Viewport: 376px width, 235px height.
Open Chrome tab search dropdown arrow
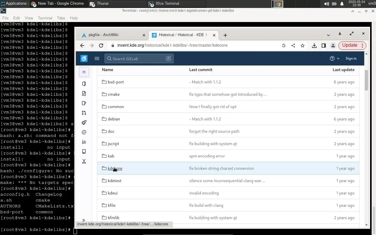(328, 35)
